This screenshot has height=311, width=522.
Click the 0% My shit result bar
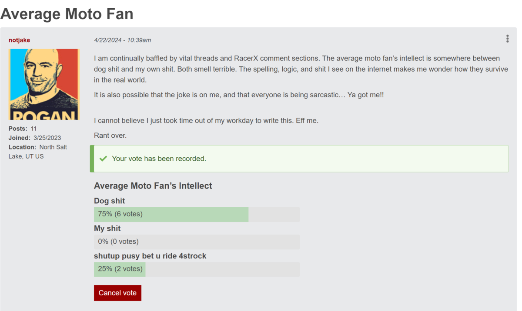pos(197,242)
